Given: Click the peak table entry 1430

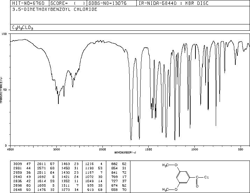Looking at the screenshot, I should pos(65,172).
